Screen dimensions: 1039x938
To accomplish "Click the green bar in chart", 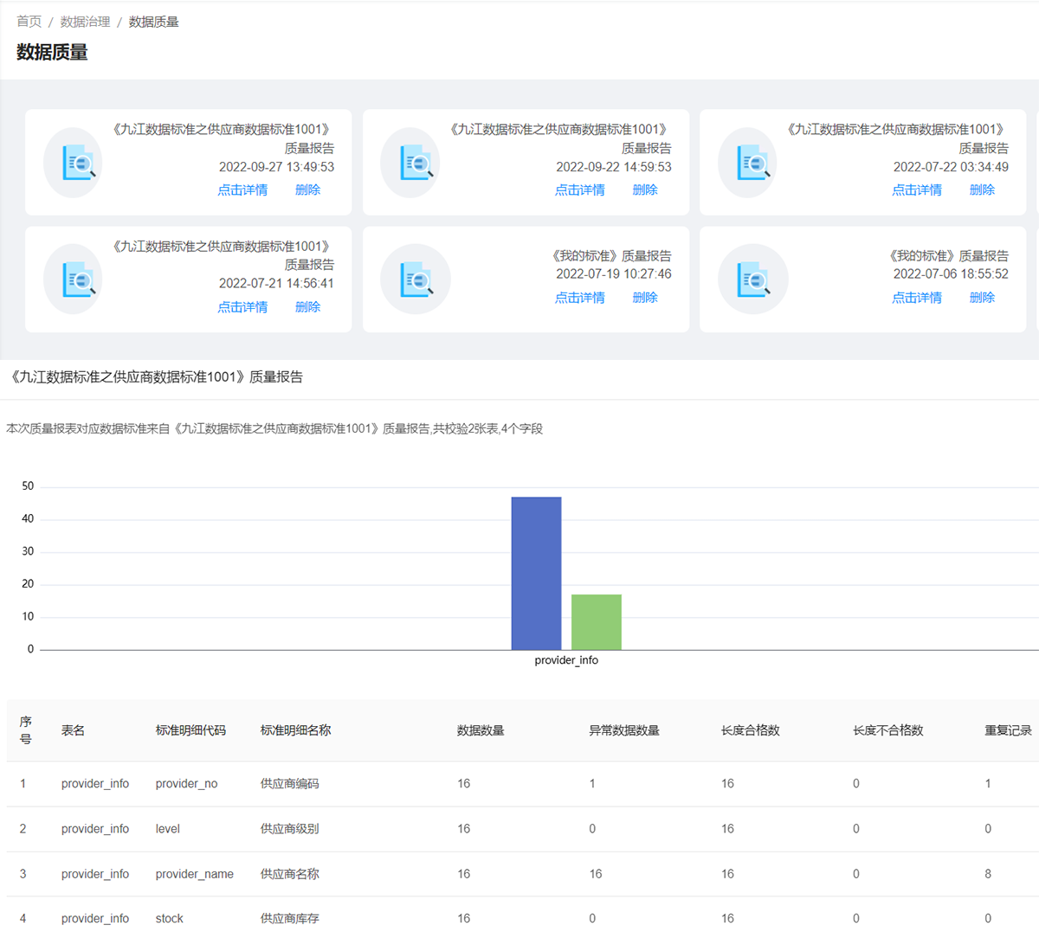I will (597, 622).
